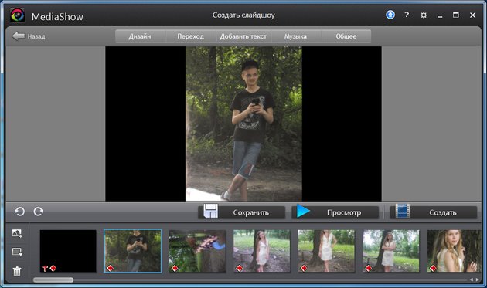Click the blue update arrow icon
487x288 pixels.
(x=390, y=15)
